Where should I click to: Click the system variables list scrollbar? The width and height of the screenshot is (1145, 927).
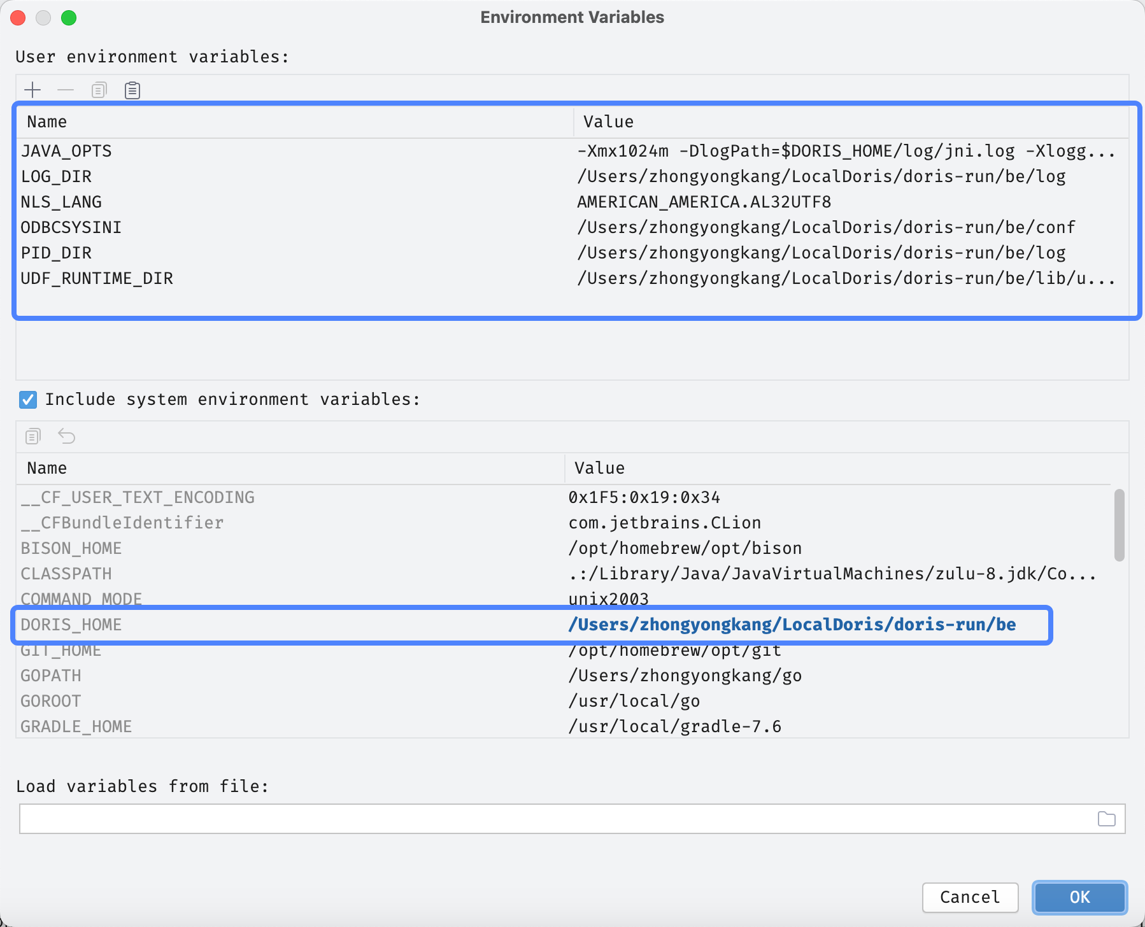pos(1119,525)
